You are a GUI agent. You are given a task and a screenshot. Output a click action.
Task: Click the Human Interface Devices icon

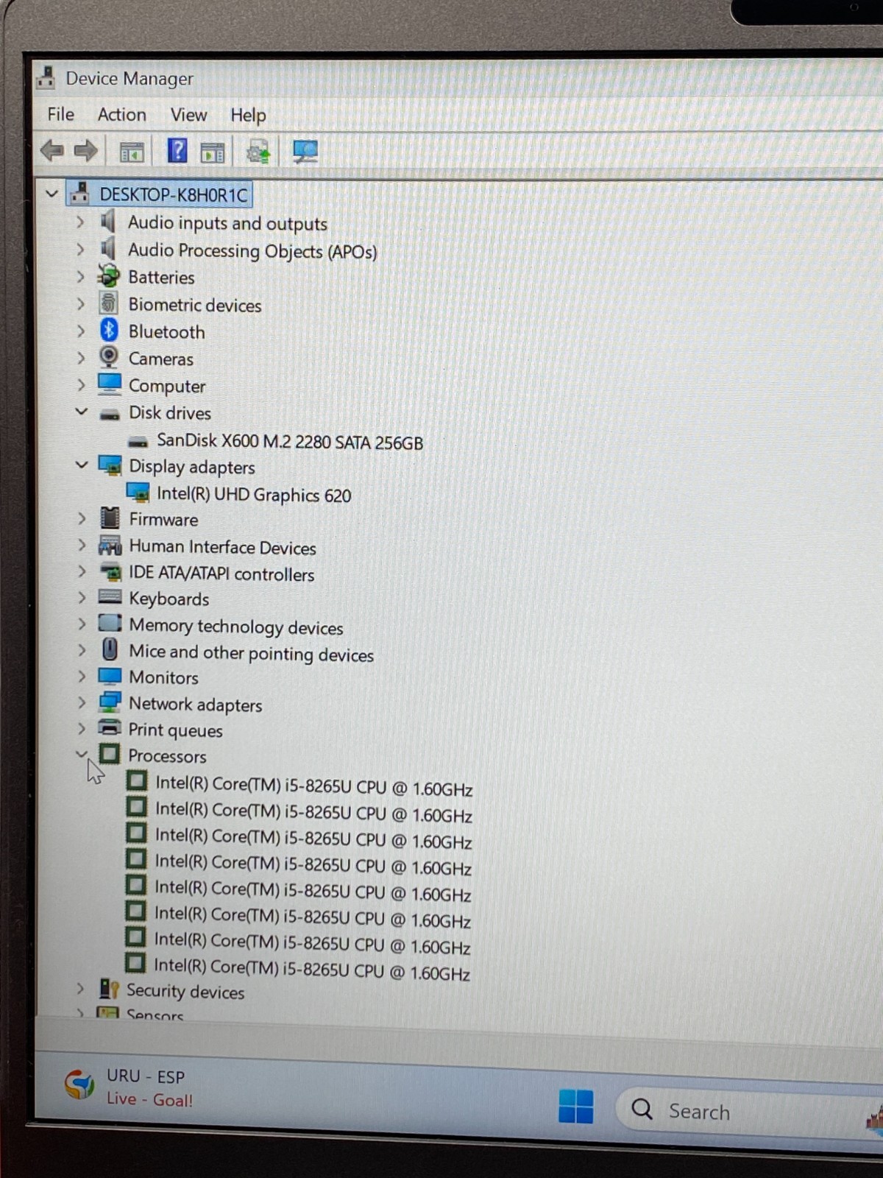[x=110, y=546]
